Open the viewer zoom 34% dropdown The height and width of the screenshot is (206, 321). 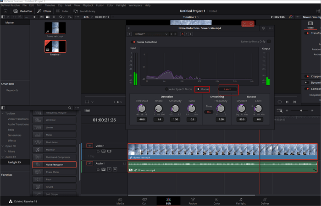pos(92,17)
